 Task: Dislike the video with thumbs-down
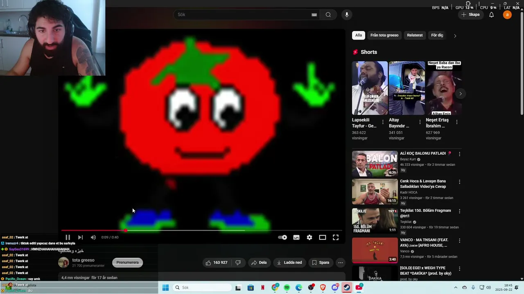click(238, 263)
